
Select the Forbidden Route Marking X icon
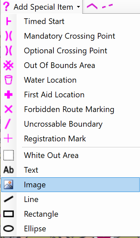(x=8, y=109)
